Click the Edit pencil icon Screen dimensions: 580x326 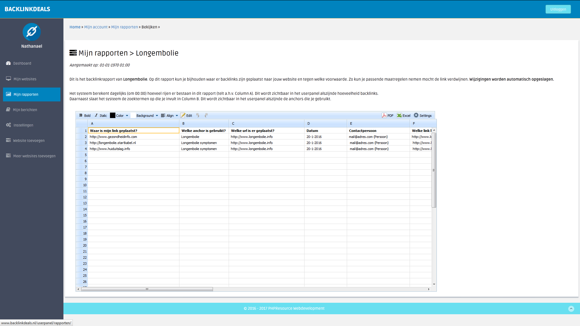[x=183, y=115]
